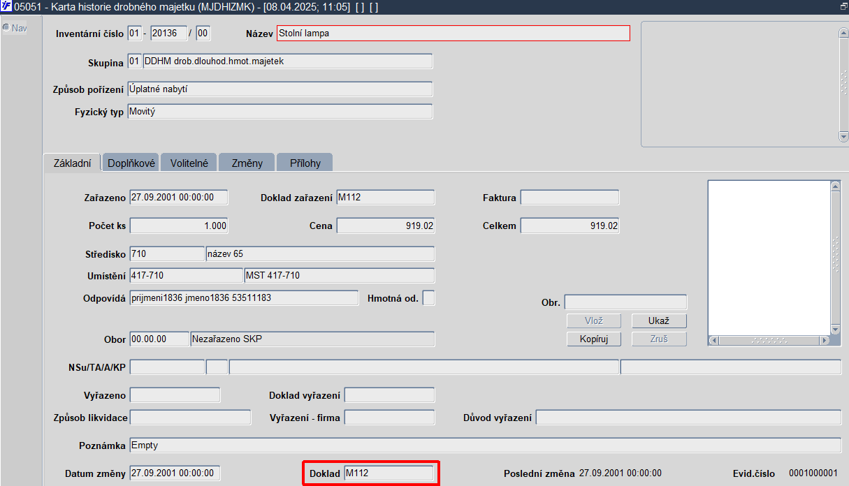This screenshot has height=486, width=849.
Task: Click left arrow of preview horizontal scrollbar
Action: (x=714, y=340)
